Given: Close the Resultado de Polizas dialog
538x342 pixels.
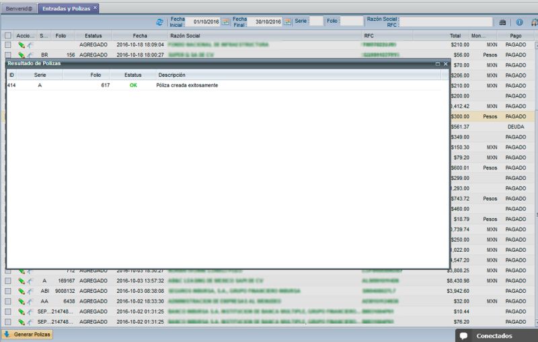Looking at the screenshot, I should tap(445, 63).
